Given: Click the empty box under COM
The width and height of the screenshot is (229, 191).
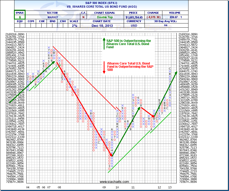Looking at the screenshot, I should click(31, 26).
